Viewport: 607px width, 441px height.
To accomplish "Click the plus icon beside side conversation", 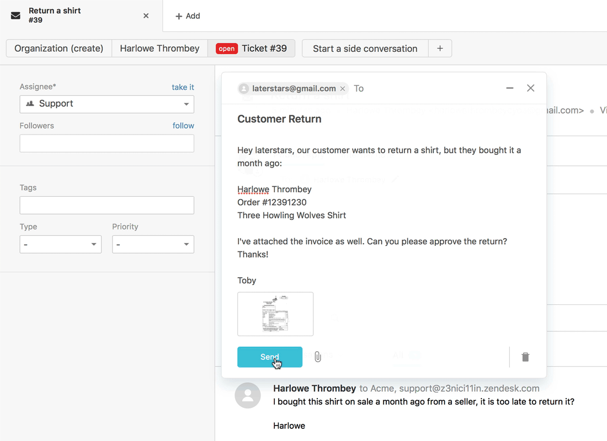I will 440,49.
